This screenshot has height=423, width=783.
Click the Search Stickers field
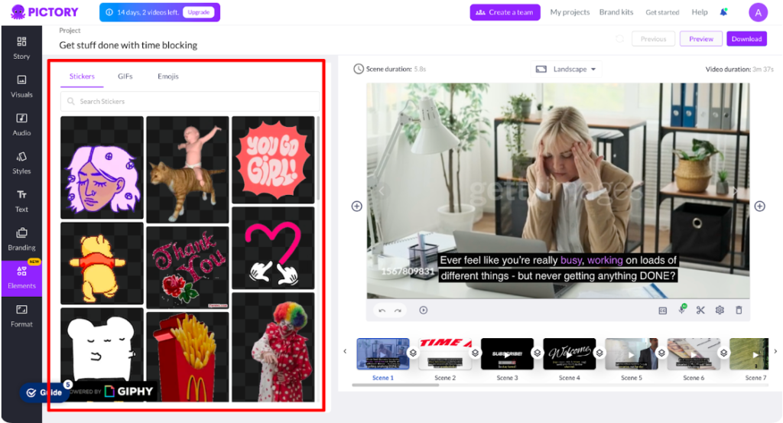coord(190,101)
